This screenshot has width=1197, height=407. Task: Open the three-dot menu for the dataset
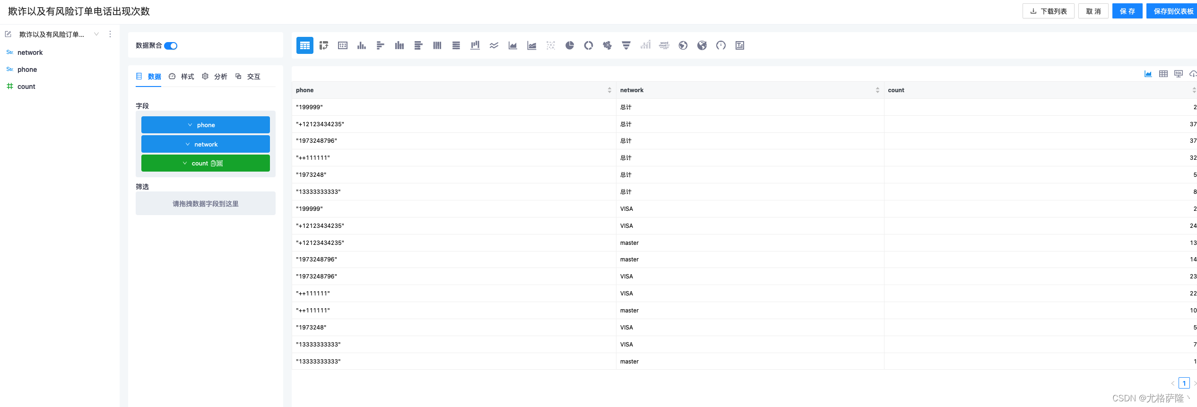[x=110, y=34]
